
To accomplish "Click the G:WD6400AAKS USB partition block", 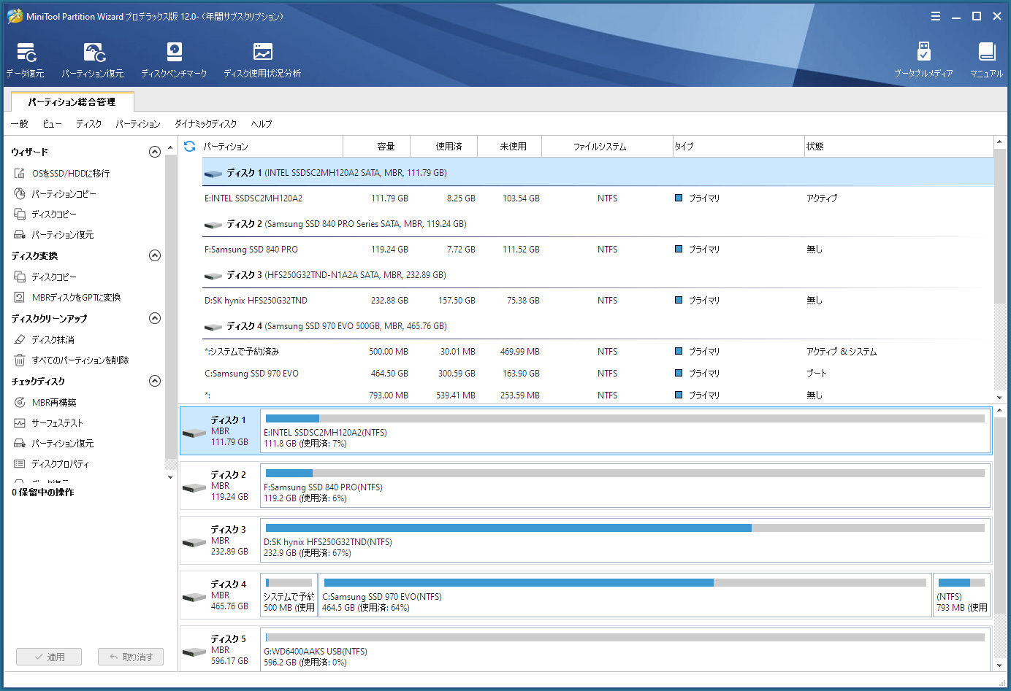I will [625, 649].
